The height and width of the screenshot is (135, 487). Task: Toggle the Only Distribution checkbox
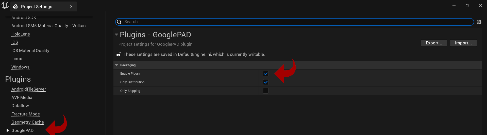[x=266, y=82]
